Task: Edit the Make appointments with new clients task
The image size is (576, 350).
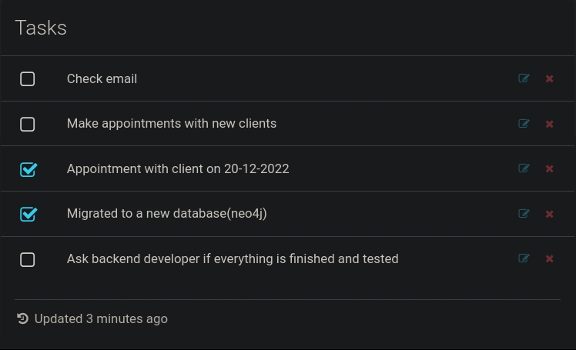Action: pos(524,124)
